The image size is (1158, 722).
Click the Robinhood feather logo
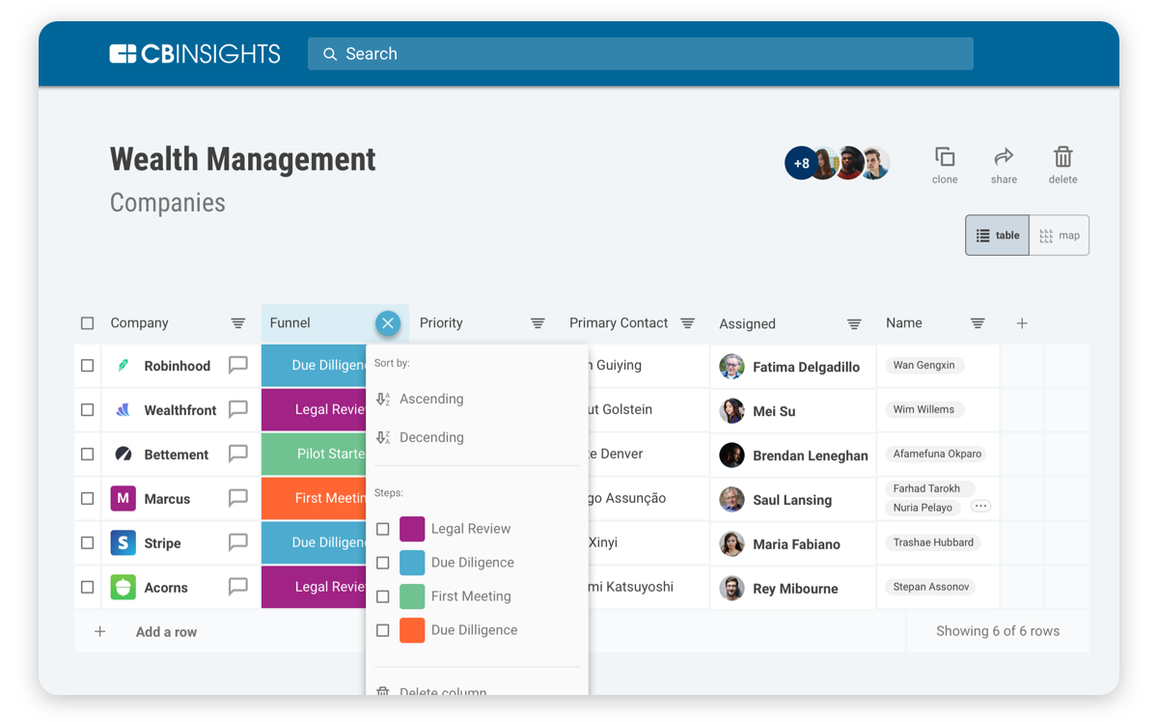click(x=123, y=366)
